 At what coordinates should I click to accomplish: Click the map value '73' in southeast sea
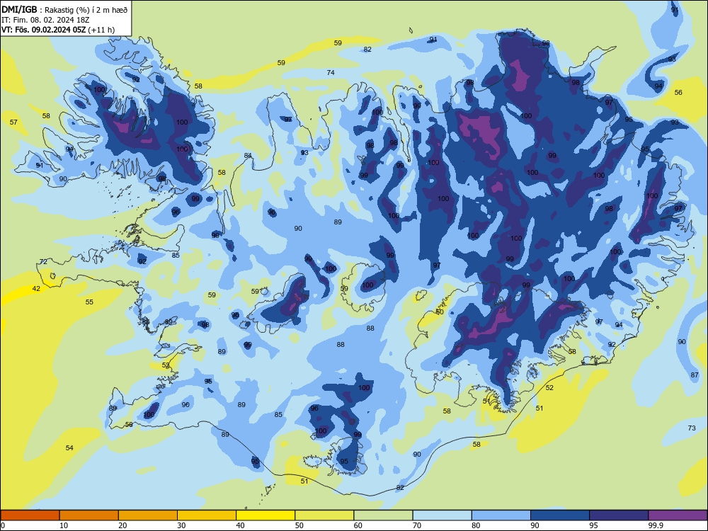(x=692, y=428)
